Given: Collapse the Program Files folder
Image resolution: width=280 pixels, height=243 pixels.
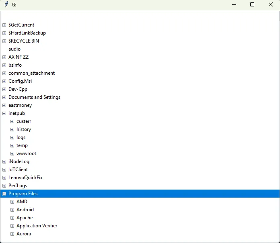Looking at the screenshot, I should click(x=4, y=194).
